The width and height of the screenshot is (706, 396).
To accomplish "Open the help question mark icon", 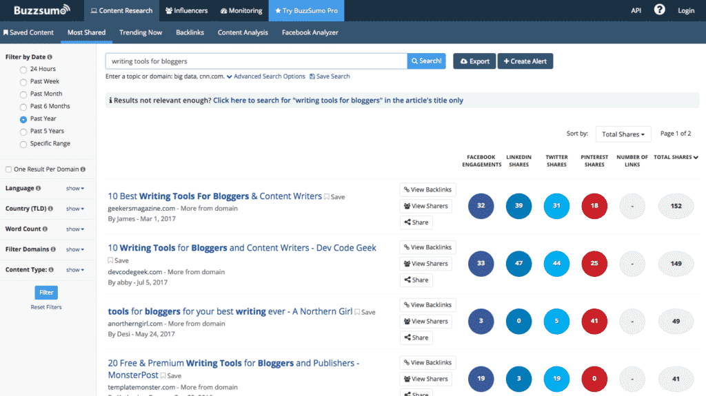I will tap(659, 10).
